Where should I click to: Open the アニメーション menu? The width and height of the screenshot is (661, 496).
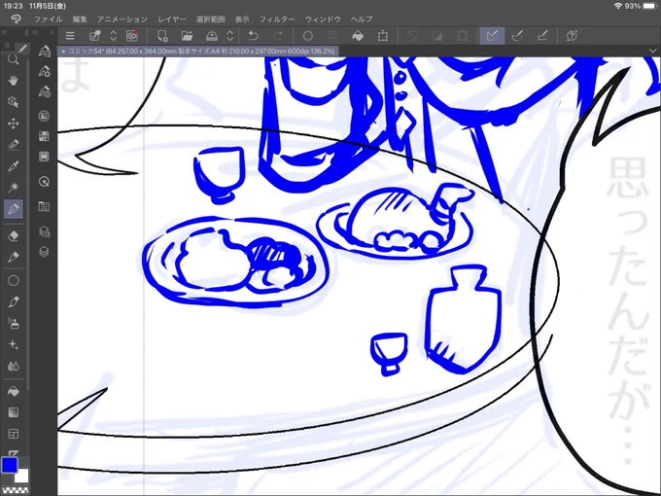pos(122,19)
